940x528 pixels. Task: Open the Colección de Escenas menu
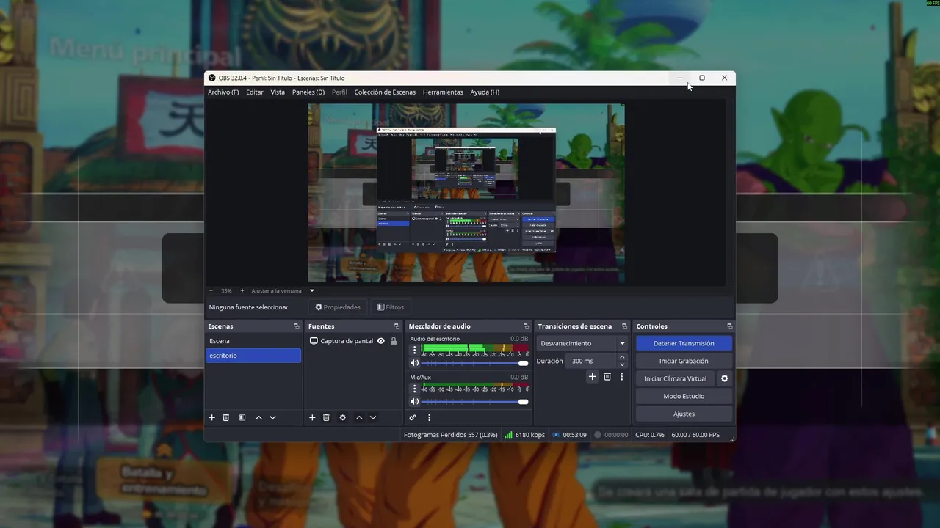[385, 92]
